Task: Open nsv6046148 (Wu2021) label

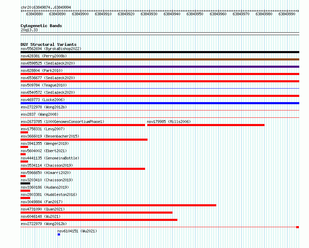Action: (41, 216)
